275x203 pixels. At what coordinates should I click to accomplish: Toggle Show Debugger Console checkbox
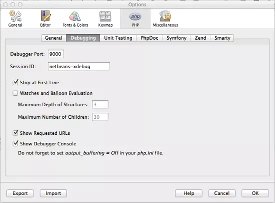coord(15,143)
